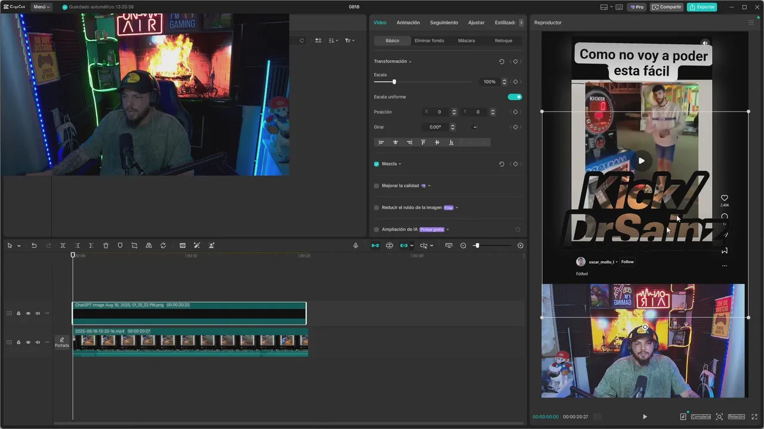Add marker shield icon in timeline toolbar
The width and height of the screenshot is (764, 429).
[120, 245]
